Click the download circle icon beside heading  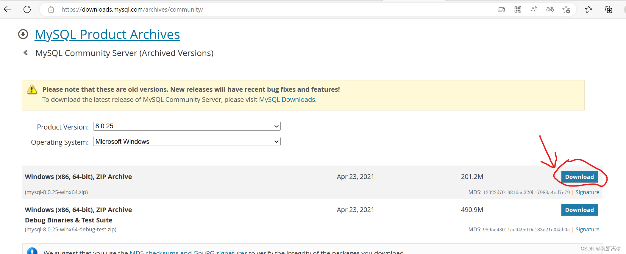point(23,34)
